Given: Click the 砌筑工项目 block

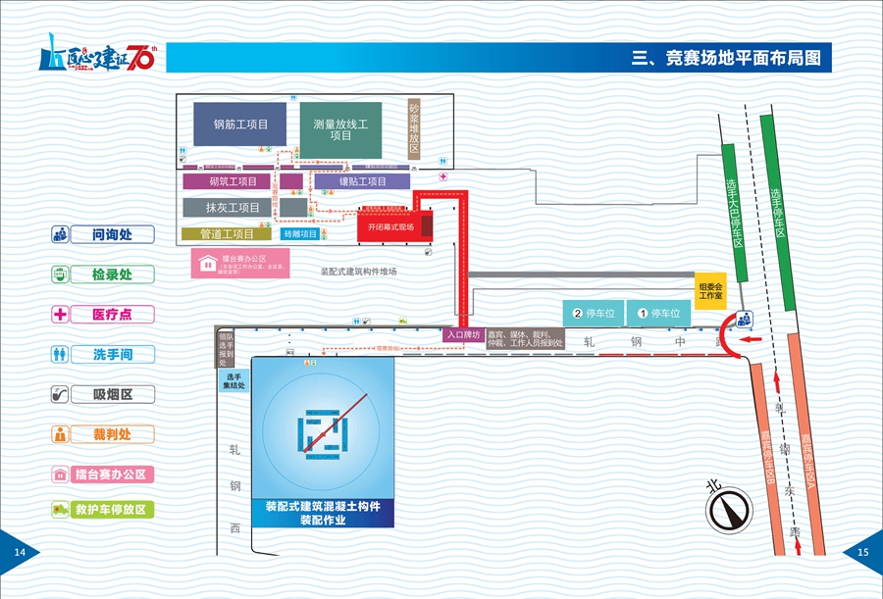Looking at the screenshot, I should tap(226, 181).
